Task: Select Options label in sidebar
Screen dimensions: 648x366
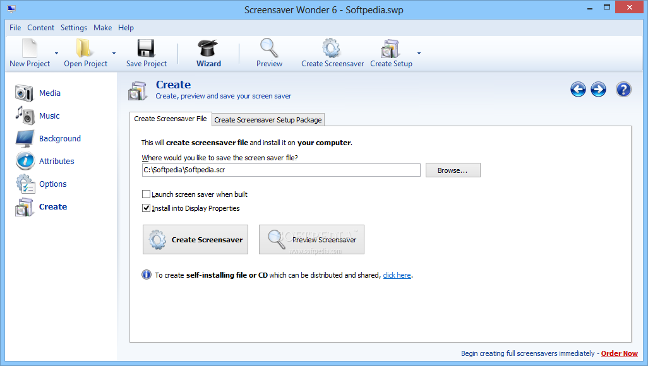Action: [x=52, y=184]
